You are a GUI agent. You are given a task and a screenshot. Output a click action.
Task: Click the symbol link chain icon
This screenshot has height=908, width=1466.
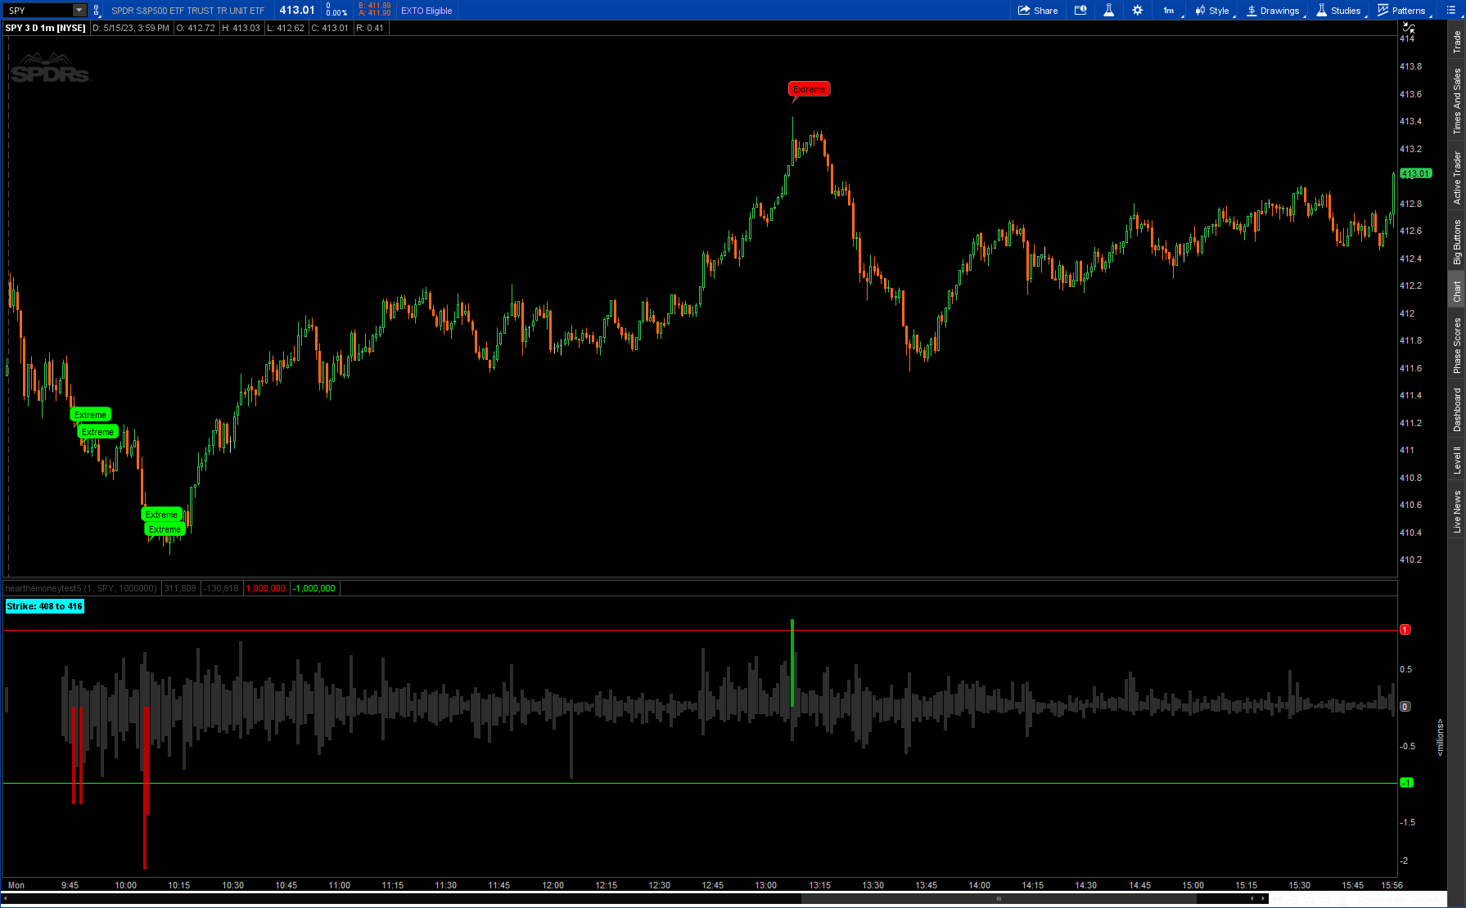click(96, 11)
